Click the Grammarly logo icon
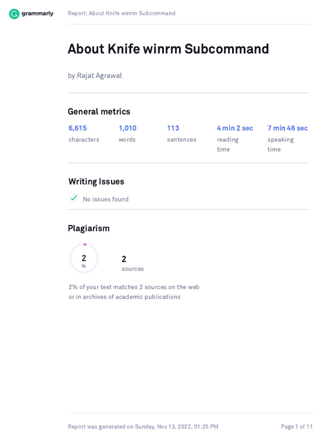Screen dimensions: 330x441 [x=14, y=14]
